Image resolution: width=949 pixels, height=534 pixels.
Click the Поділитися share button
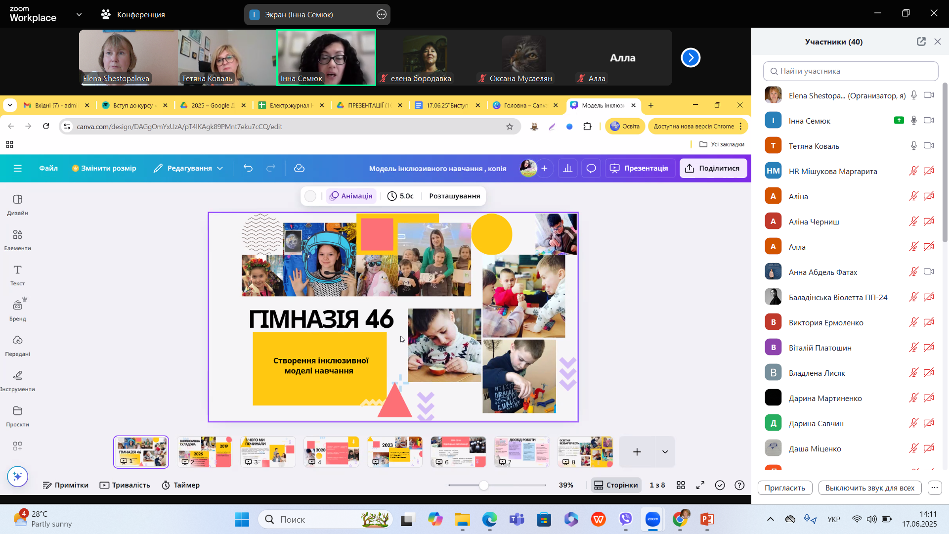pyautogui.click(x=713, y=168)
